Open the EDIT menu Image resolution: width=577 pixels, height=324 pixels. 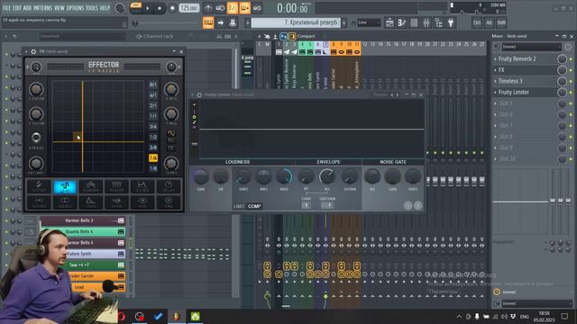[x=17, y=8]
